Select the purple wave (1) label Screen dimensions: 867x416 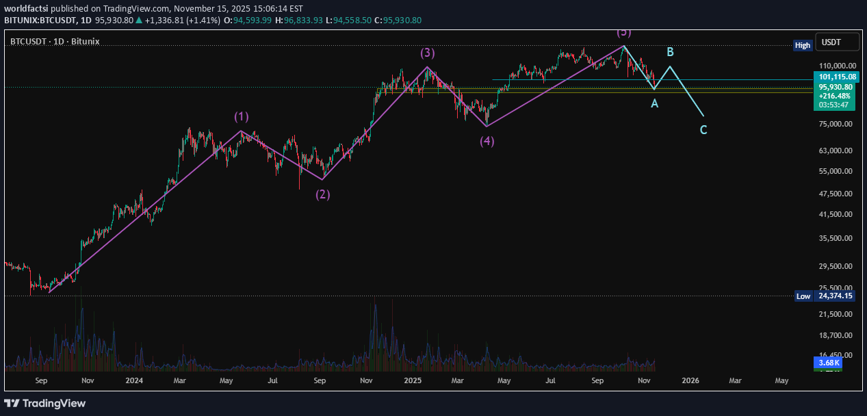pos(242,116)
